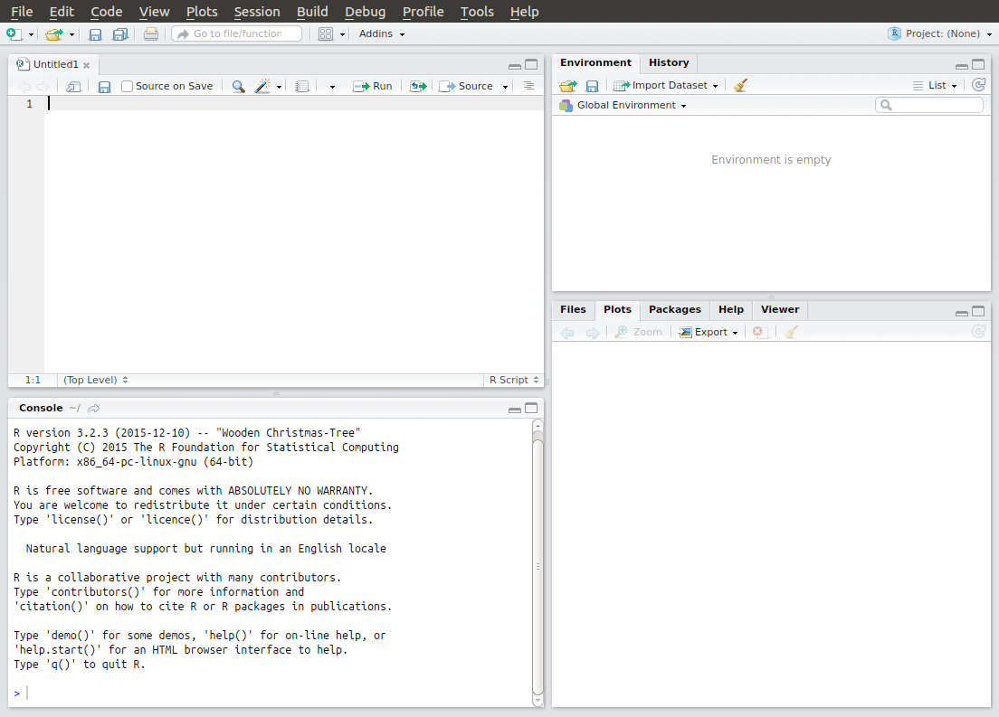Open the code chunk dropdown arrow in editor

332,87
